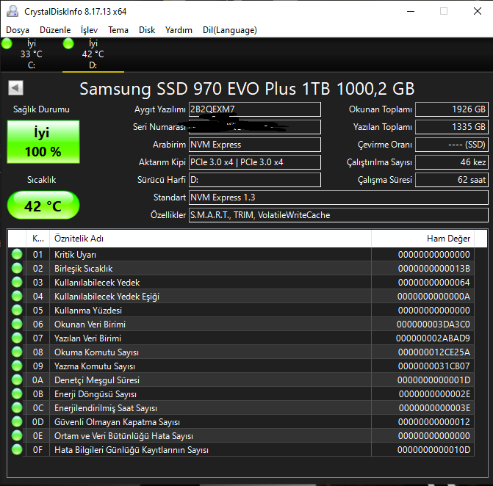Select the Güvenli Olmayan Kapatma Sayısı attribute name
This screenshot has height=486, width=493.
117,422
